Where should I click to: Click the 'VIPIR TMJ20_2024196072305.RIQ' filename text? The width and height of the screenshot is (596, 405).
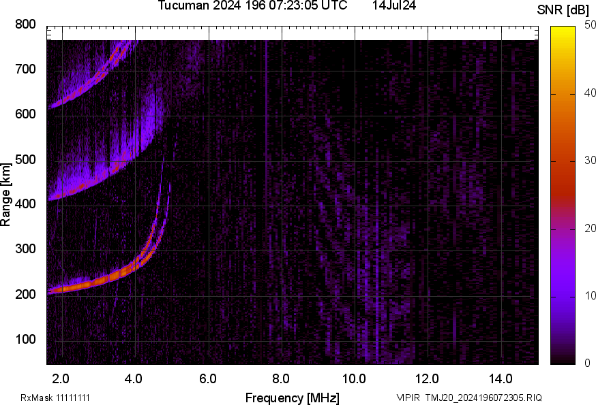click(469, 398)
